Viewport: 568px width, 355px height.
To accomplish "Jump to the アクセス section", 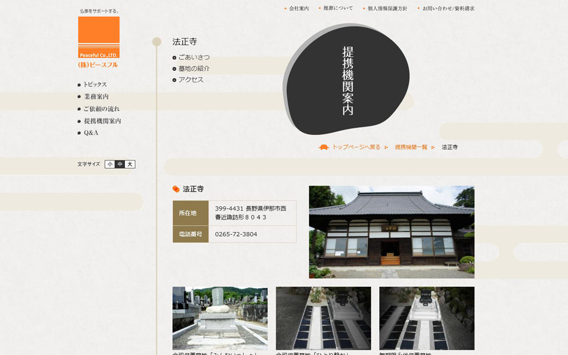I will click(191, 80).
